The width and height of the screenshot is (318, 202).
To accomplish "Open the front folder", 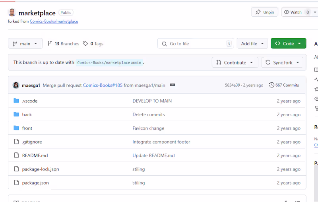I will [x=27, y=128].
